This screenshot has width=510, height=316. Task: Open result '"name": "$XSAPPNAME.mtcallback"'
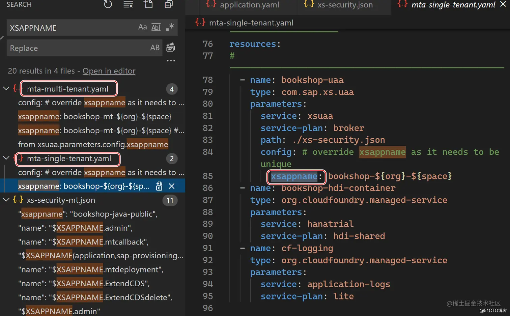[83, 242]
